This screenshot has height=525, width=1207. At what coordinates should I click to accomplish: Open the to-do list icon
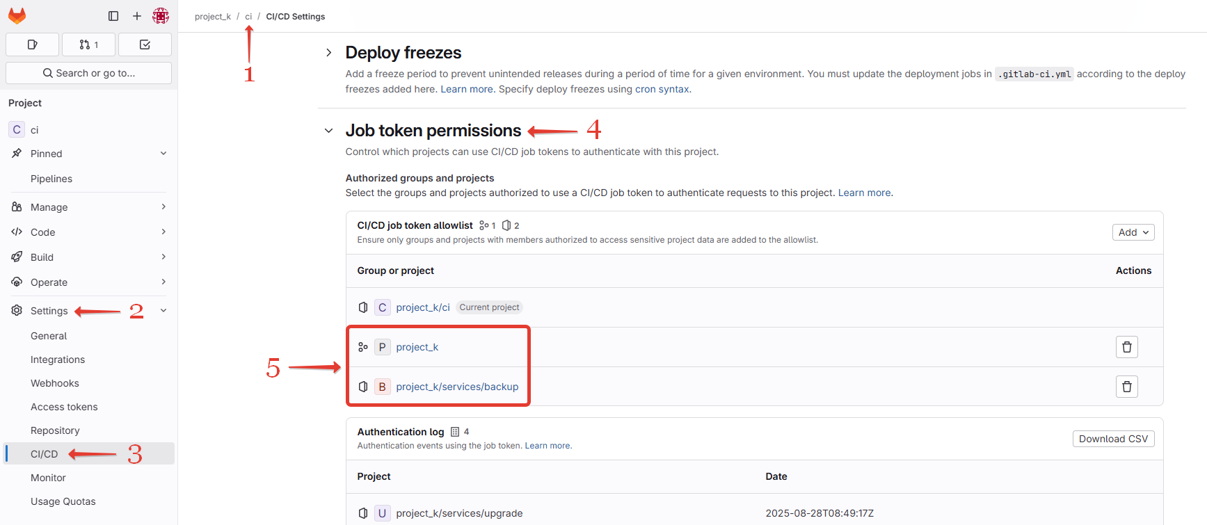click(x=145, y=45)
